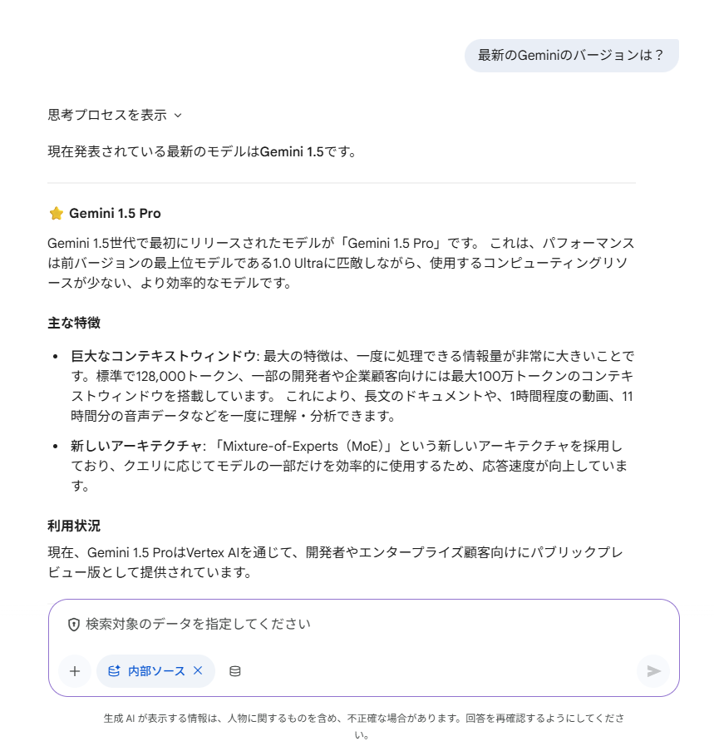Show the thinking process via 思考プロセスを表示 label

pos(107,116)
